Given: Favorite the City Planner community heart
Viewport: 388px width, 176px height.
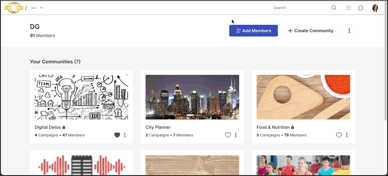Looking at the screenshot, I should [228, 135].
